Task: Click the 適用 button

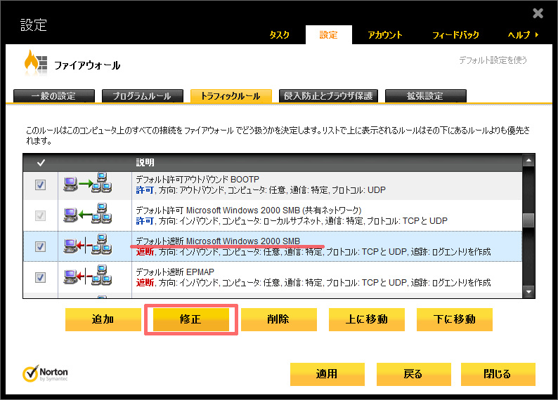Action: 326,374
